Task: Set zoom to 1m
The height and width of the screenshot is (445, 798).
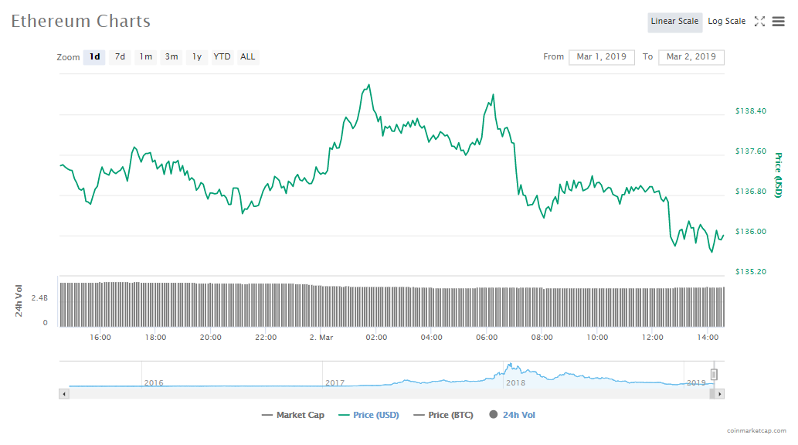Action: (x=145, y=57)
